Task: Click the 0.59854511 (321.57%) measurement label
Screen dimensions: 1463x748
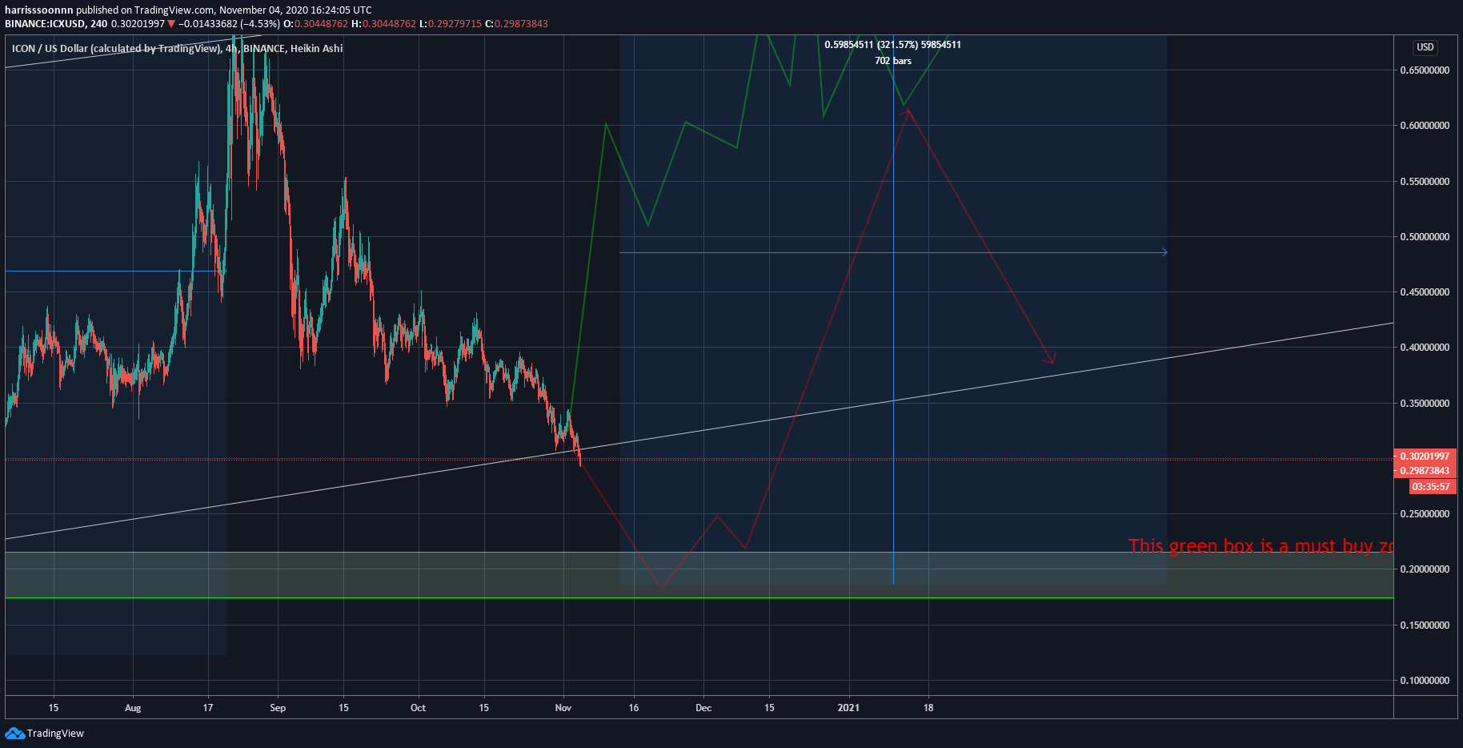Action: [x=893, y=45]
